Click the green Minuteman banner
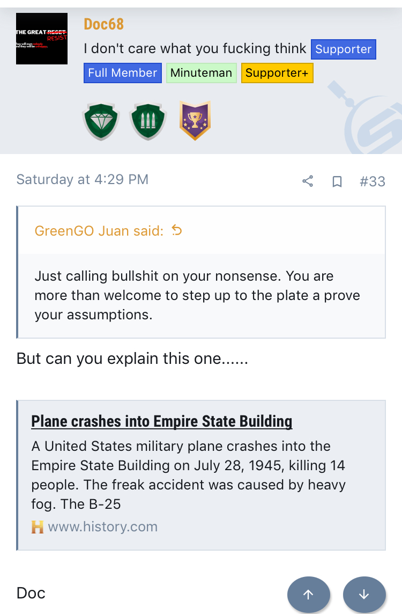The image size is (402, 614). pyautogui.click(x=201, y=73)
